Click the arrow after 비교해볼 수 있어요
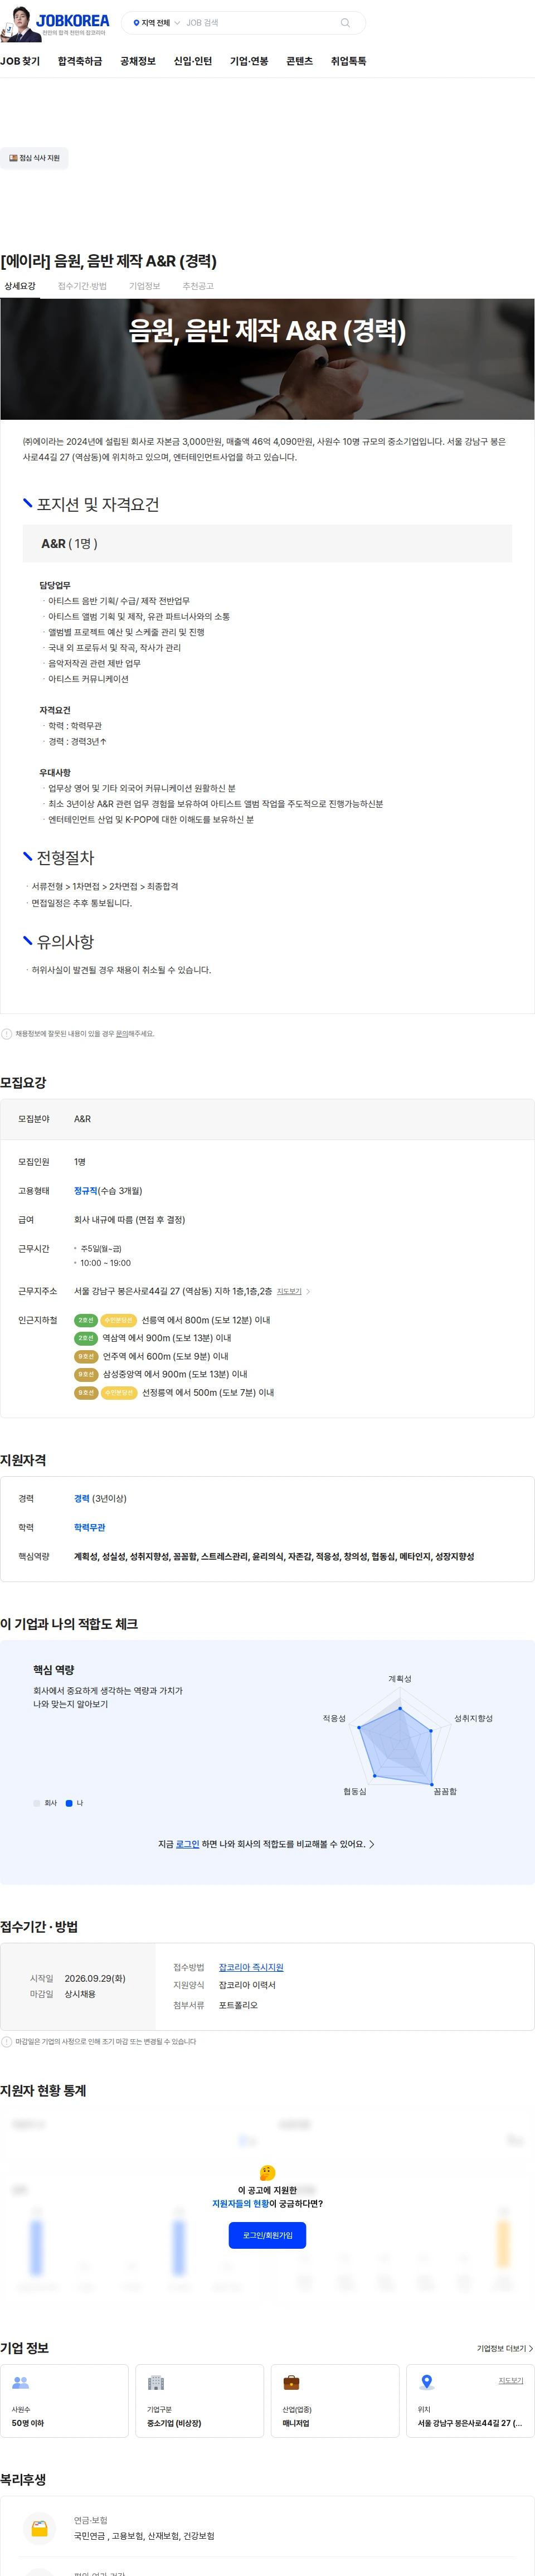535x2576 pixels. coord(372,1844)
